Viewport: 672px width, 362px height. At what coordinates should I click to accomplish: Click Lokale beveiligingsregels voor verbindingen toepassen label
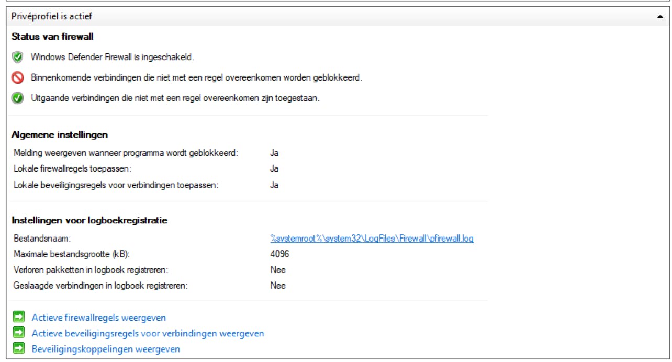pos(116,185)
